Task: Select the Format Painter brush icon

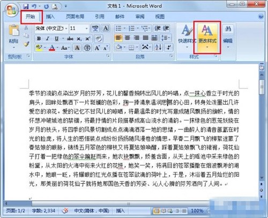Action: point(26,43)
